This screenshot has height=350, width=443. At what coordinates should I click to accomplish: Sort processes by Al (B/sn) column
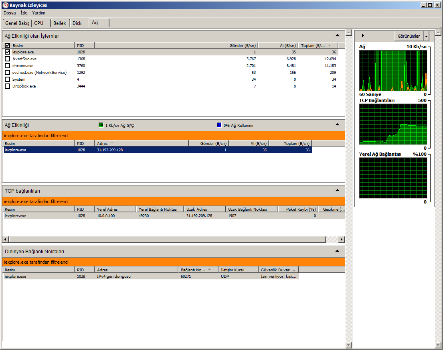pos(278,45)
